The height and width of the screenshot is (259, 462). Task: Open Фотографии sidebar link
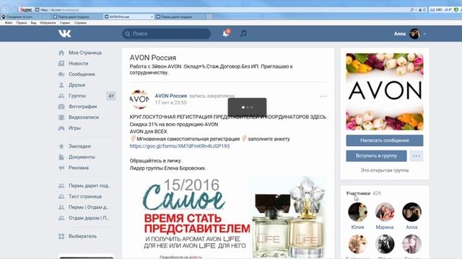pyautogui.click(x=83, y=106)
